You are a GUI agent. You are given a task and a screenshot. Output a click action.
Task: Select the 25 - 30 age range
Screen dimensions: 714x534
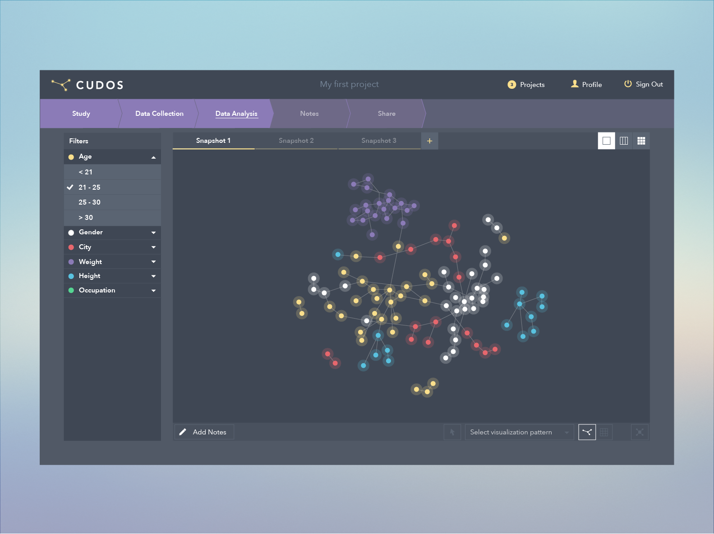click(x=112, y=202)
